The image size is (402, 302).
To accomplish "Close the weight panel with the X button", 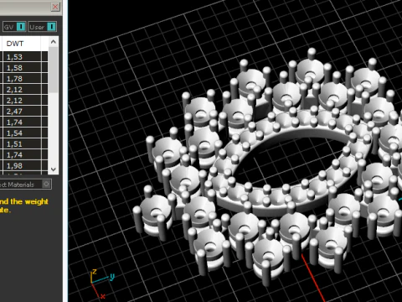I will [x=55, y=7].
